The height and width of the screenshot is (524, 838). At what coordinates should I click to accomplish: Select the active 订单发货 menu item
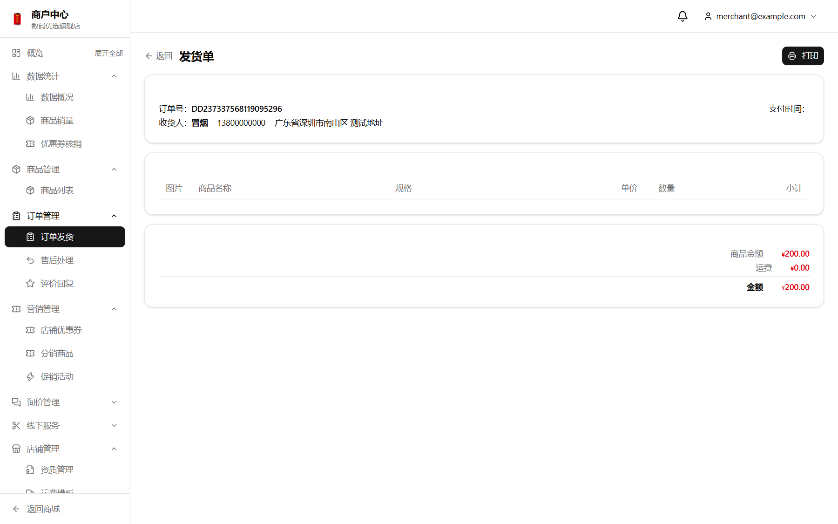(x=65, y=237)
